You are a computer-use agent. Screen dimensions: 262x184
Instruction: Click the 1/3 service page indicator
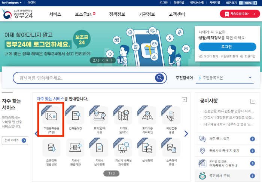click(111, 173)
